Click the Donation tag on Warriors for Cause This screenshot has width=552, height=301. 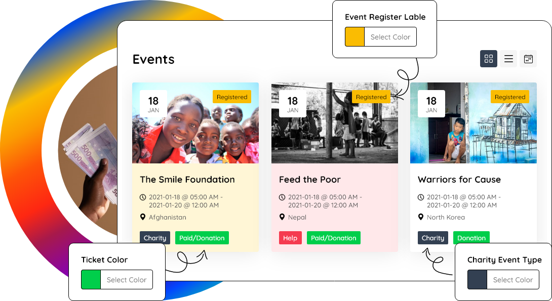471,238
